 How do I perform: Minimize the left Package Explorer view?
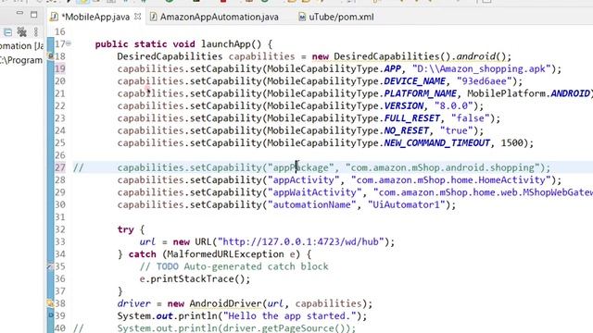pyautogui.click(x=19, y=14)
